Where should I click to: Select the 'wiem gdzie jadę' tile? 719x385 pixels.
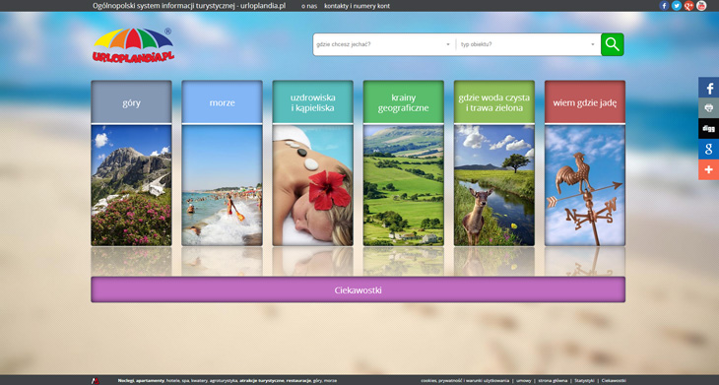585,102
